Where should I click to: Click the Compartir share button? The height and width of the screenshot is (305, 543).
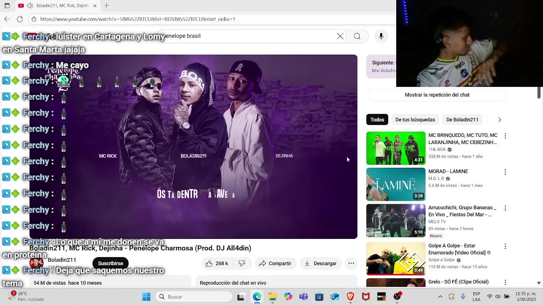tap(275, 263)
